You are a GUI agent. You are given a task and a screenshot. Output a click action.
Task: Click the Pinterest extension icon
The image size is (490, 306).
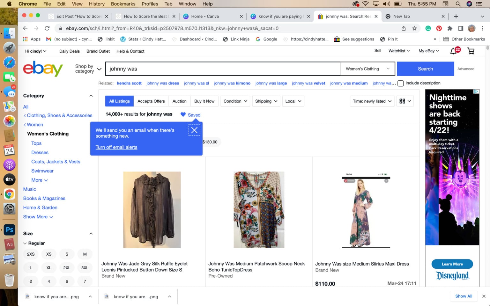point(439,28)
